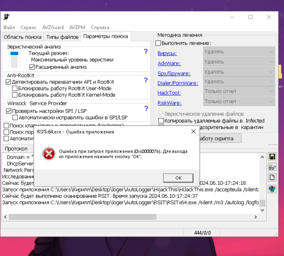284x256 pixels.
Task: Click the AVZ application icon in title bar
Action: (7, 17)
